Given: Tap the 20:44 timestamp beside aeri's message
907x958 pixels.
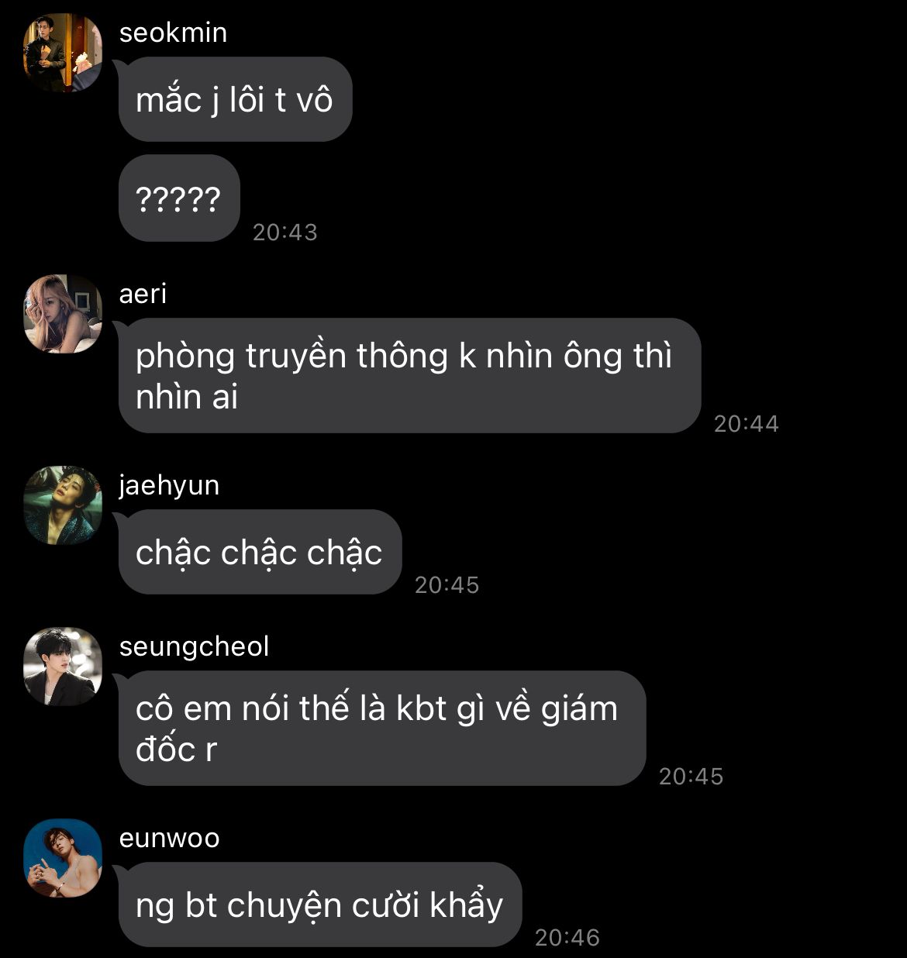Looking at the screenshot, I should (746, 423).
